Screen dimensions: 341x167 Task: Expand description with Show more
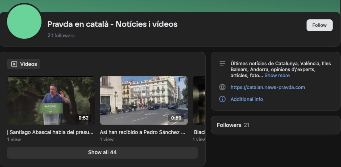coord(277,75)
